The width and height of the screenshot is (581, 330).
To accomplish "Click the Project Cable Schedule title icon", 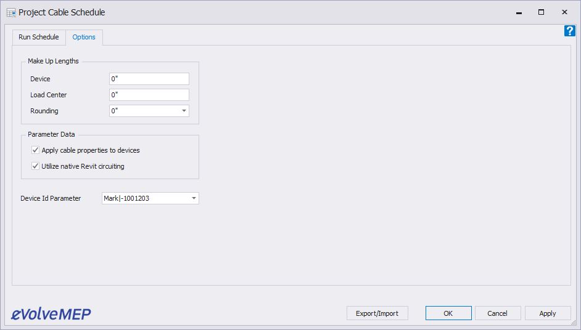I will click(x=11, y=12).
